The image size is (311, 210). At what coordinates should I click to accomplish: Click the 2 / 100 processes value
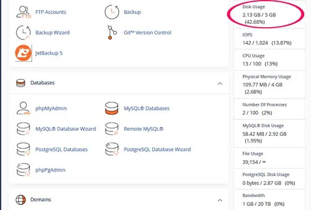[x=250, y=113]
